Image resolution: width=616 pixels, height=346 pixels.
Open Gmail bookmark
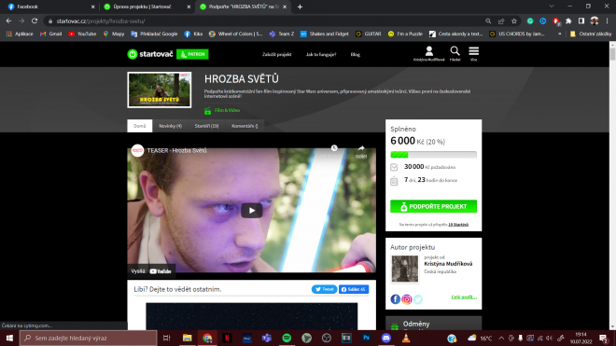51,34
